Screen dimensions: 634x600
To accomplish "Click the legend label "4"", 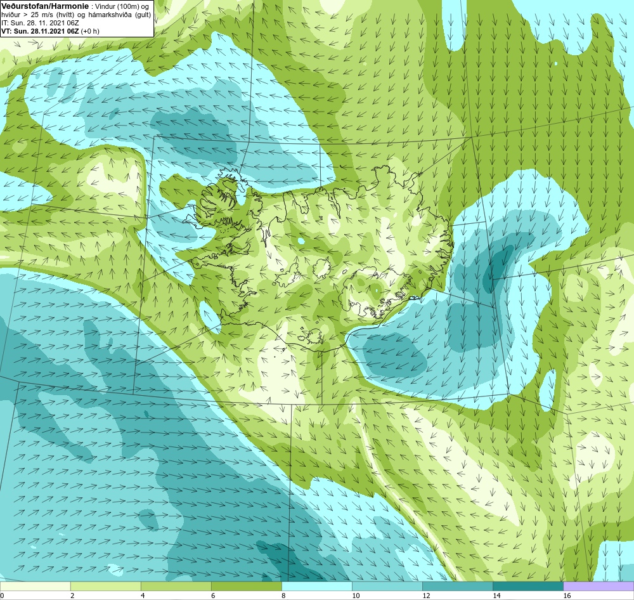I will pos(143,596).
